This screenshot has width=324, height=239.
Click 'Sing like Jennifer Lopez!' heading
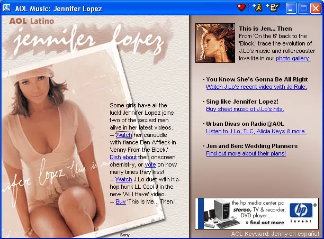coord(242,102)
